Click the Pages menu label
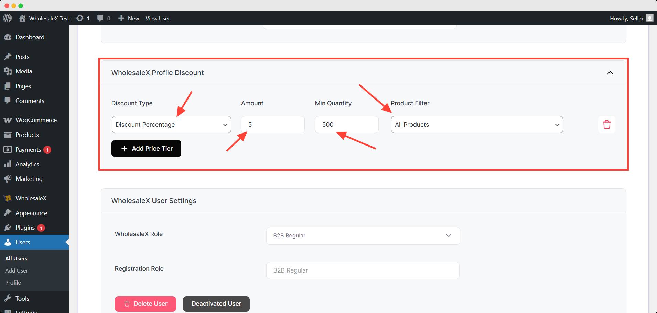Image resolution: width=657 pixels, height=313 pixels. pos(23,86)
